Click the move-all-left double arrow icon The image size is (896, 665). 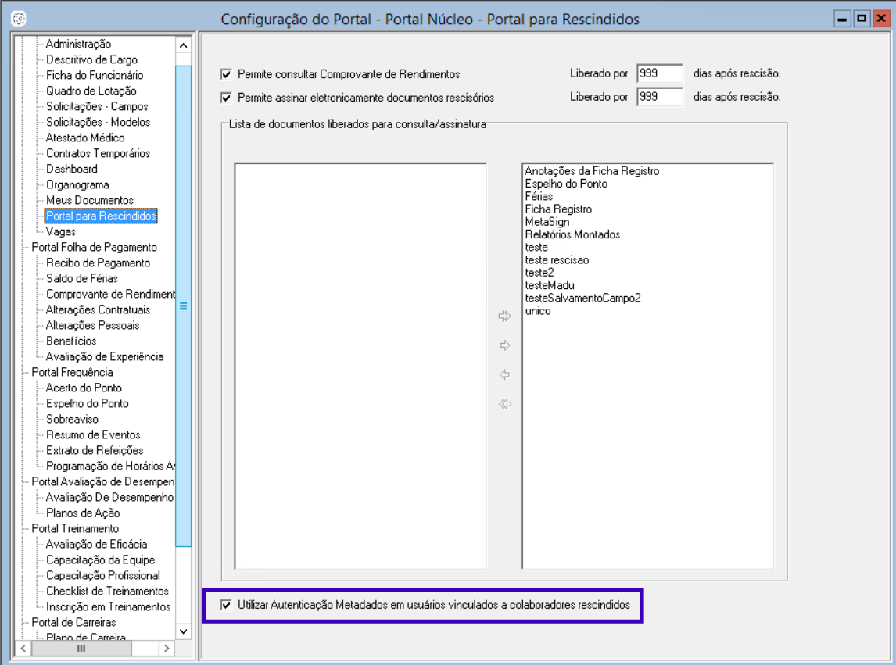click(504, 404)
